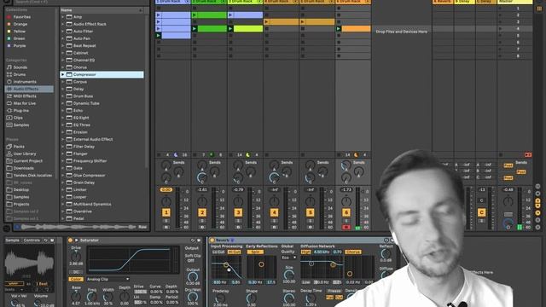Click the Saturator save preset icon
The height and width of the screenshot is (307, 546).
pyautogui.click(x=199, y=240)
